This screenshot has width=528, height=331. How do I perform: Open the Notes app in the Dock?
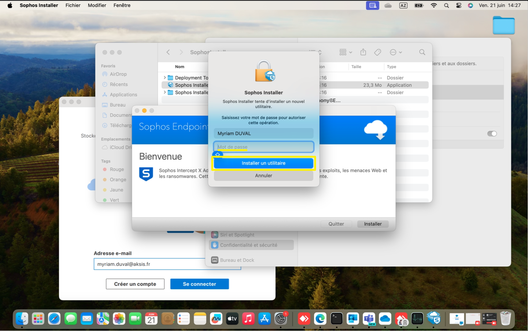click(200, 319)
